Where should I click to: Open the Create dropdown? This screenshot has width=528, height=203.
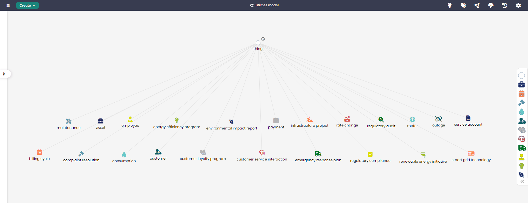[x=28, y=5]
